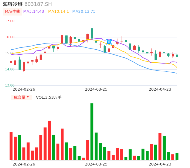
Task: Click the rightmost candlestick on price chart
Action: (177, 55)
